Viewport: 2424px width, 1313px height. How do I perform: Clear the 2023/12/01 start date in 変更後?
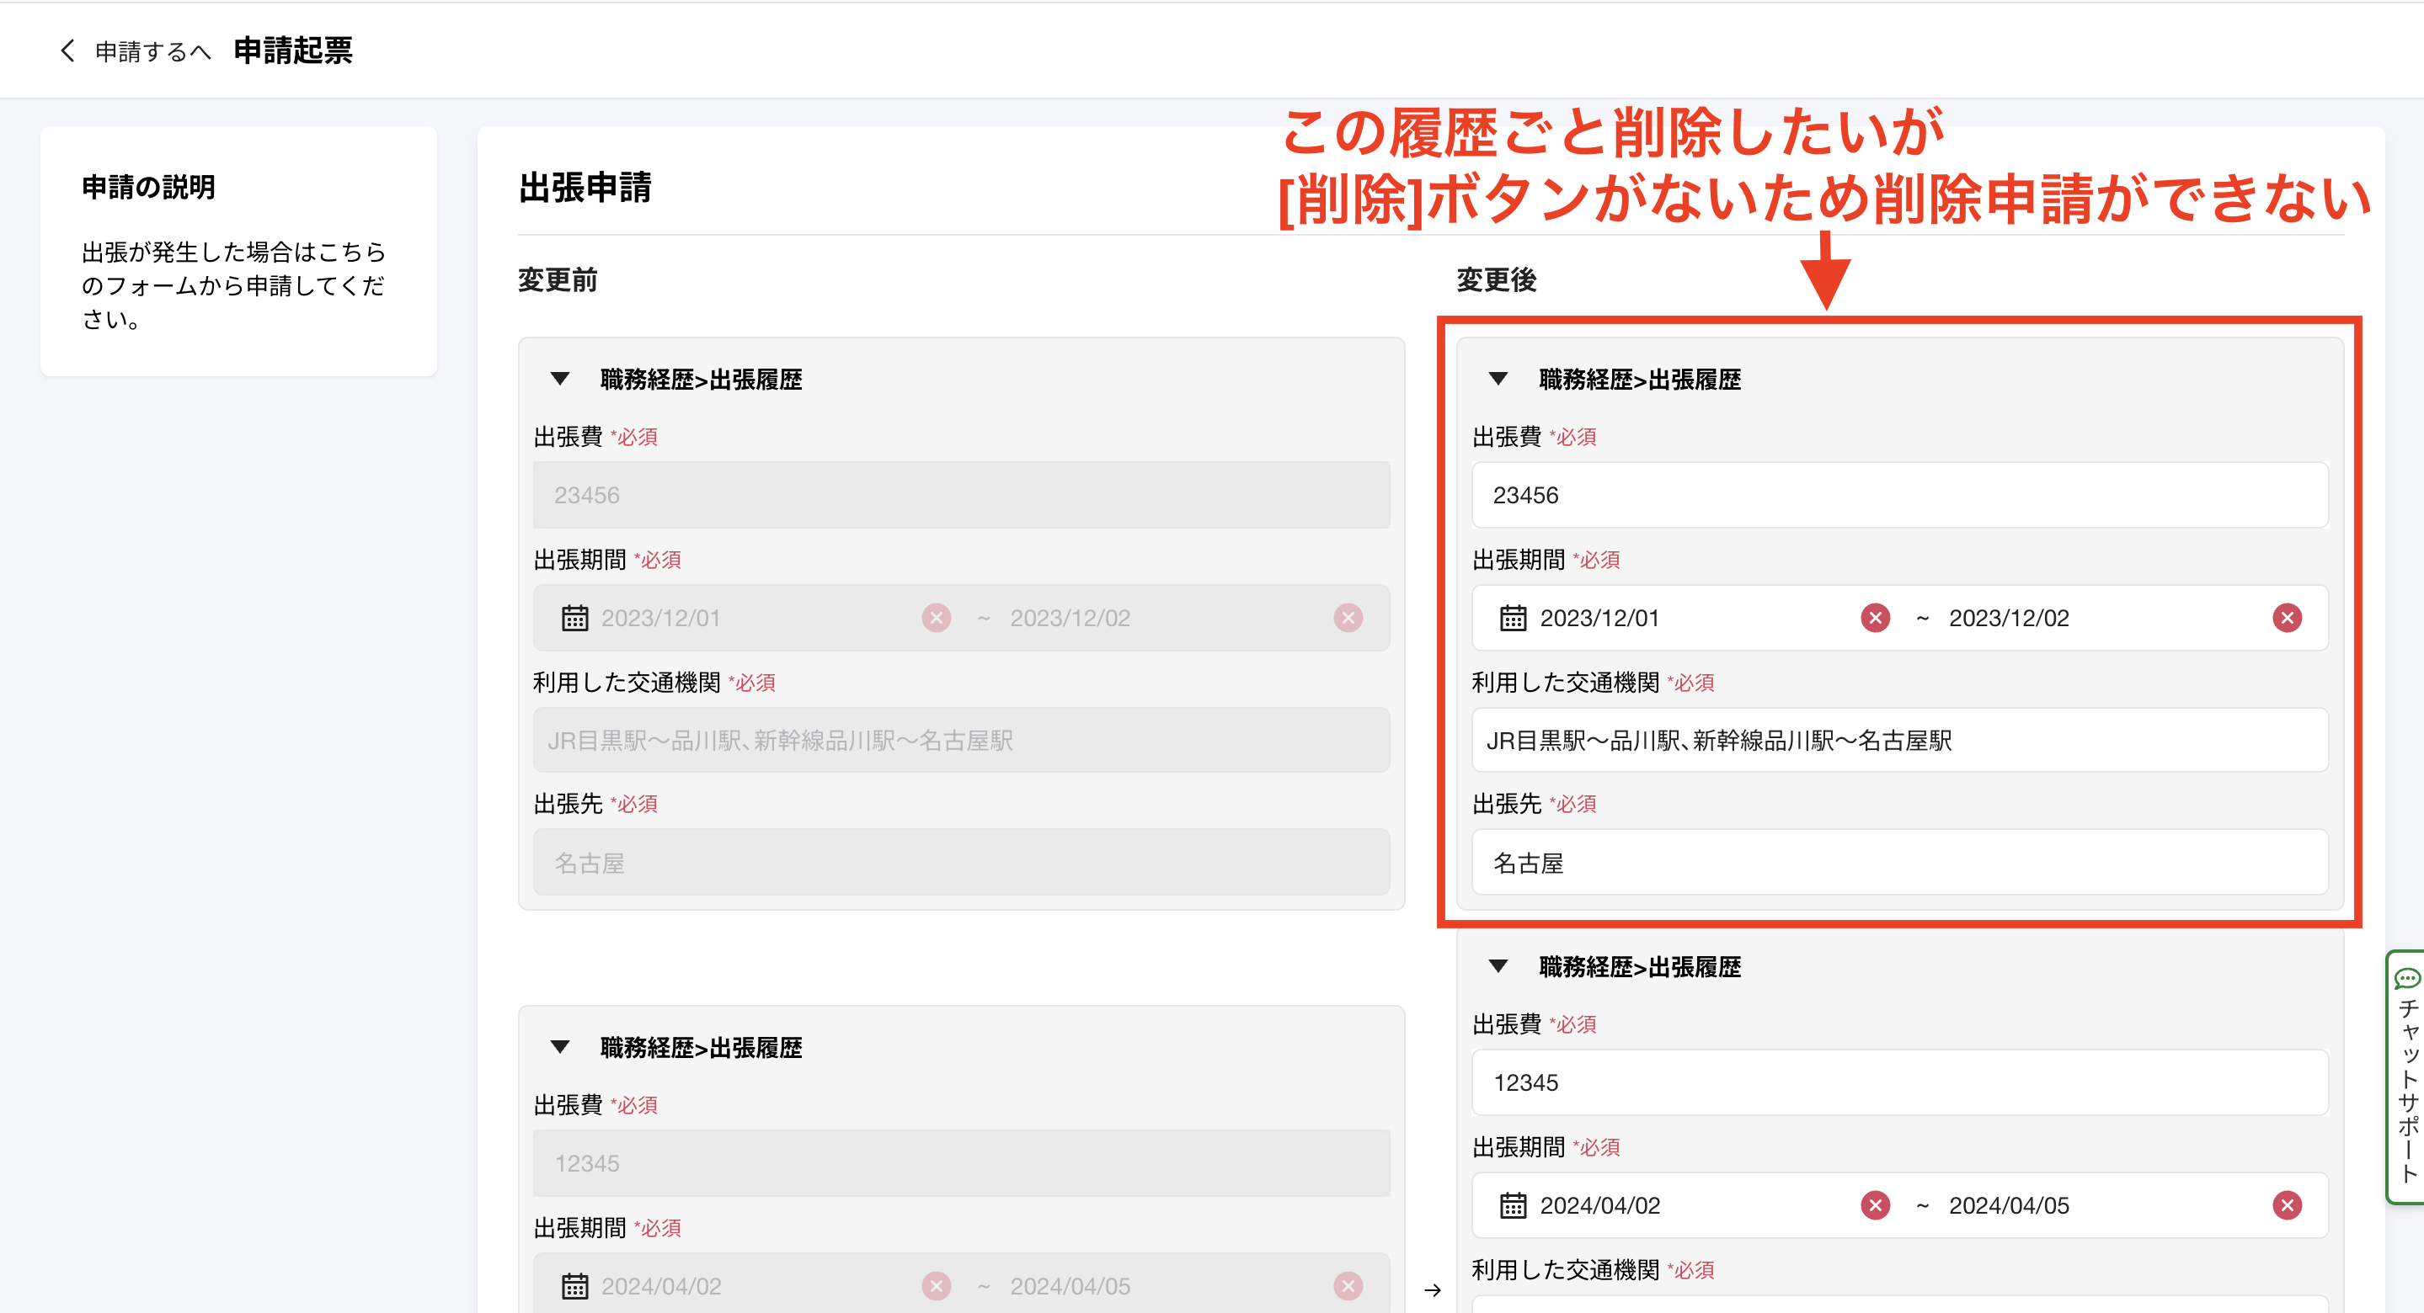(1875, 618)
